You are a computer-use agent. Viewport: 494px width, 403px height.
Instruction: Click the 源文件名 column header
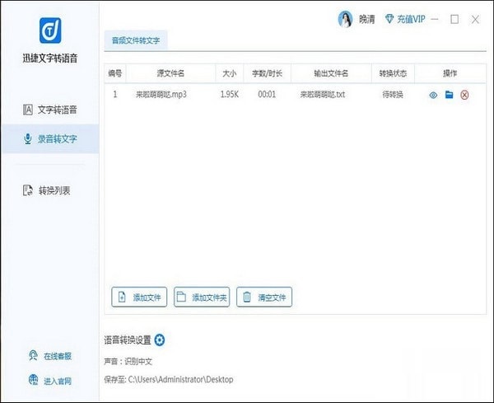tap(170, 73)
